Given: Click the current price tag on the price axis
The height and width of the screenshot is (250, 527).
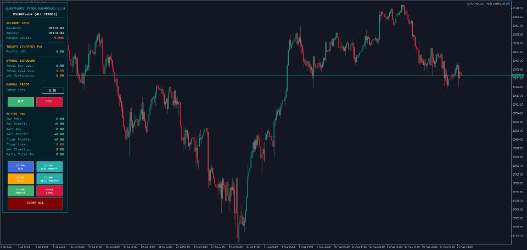Looking at the screenshot, I should (518, 75).
